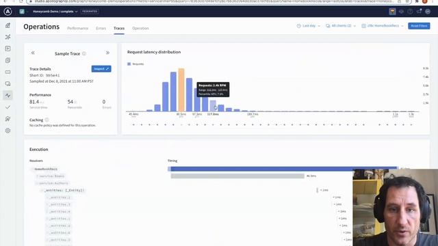The width and height of the screenshot is (438, 246).
Task: Expand the service:Books resolver row
Action: tap(37, 176)
